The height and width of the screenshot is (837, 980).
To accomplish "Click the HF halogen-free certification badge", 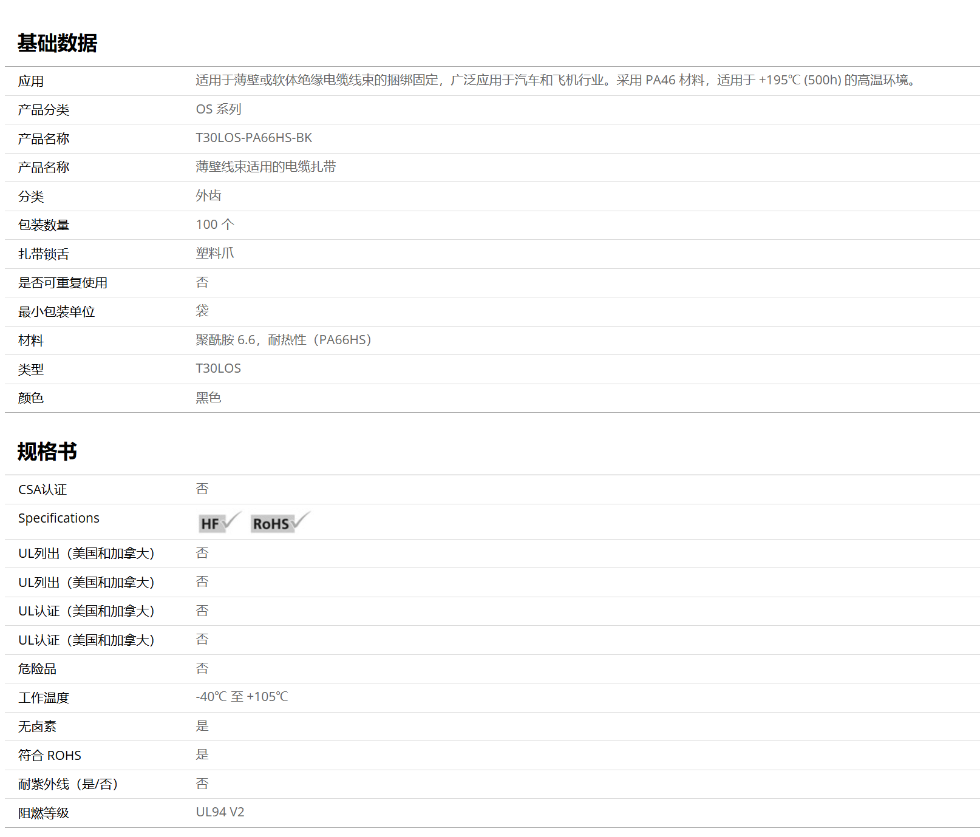I will [x=219, y=523].
